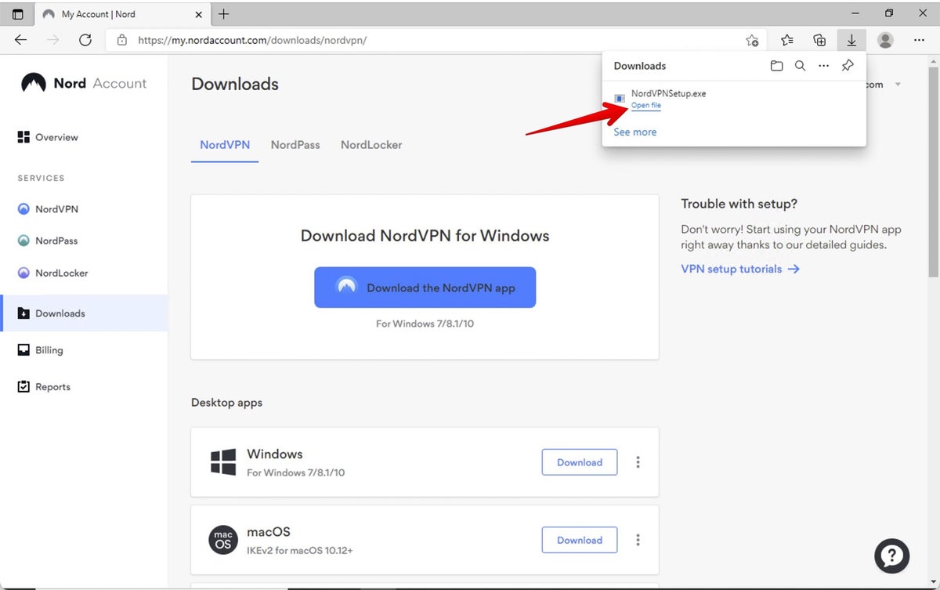Search downloads in the Downloads popup

[800, 66]
